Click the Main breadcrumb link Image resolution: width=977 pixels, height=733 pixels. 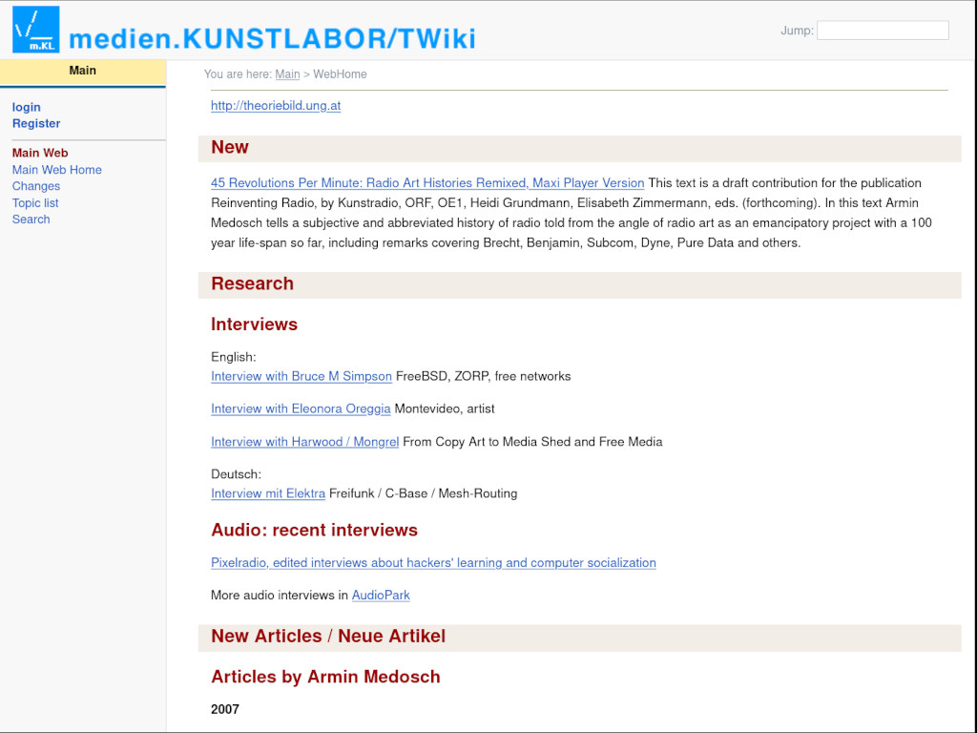(x=287, y=74)
